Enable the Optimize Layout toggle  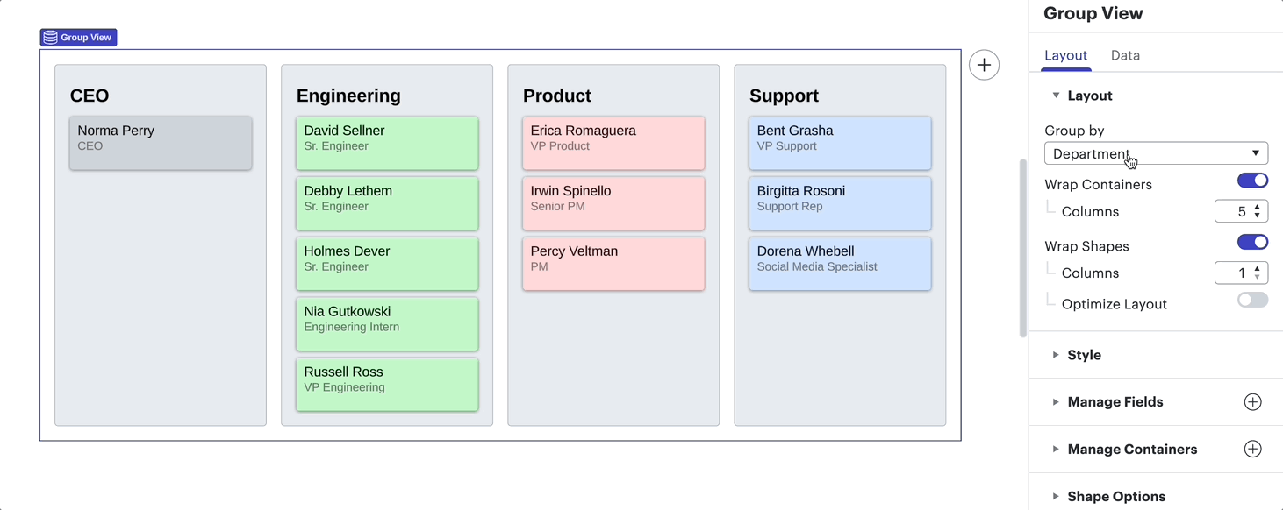1252,300
